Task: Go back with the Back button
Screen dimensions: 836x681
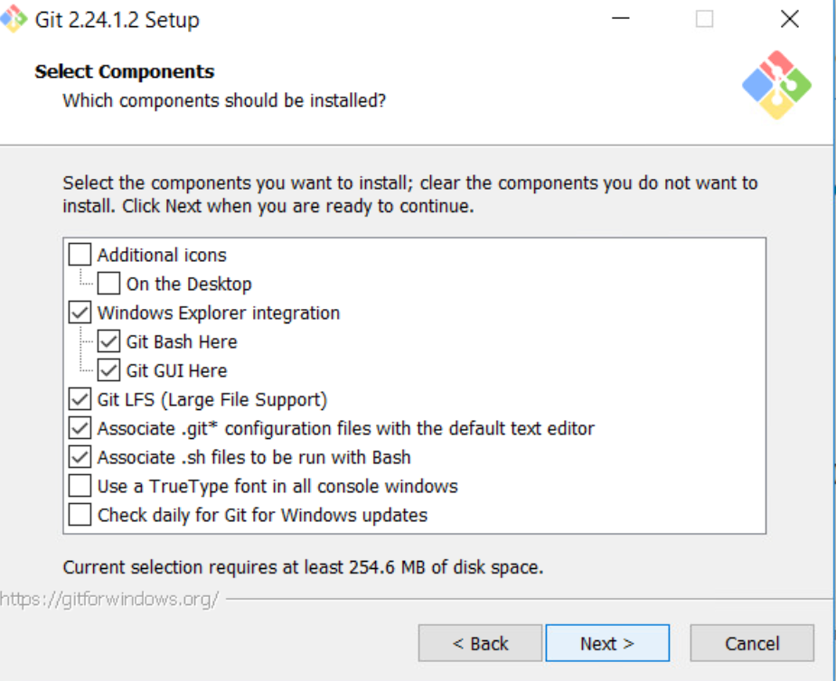Action: pos(480,643)
